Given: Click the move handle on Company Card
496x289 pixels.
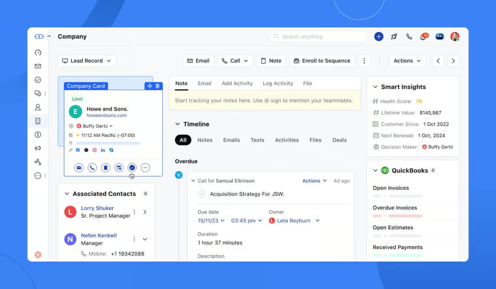Looking at the screenshot, I should (150, 86).
